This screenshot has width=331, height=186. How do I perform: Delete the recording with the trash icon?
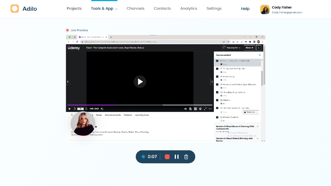[x=186, y=157]
